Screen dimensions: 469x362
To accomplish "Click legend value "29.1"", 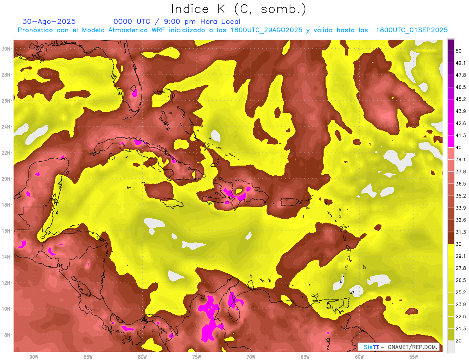I will pyautogui.click(x=460, y=256).
